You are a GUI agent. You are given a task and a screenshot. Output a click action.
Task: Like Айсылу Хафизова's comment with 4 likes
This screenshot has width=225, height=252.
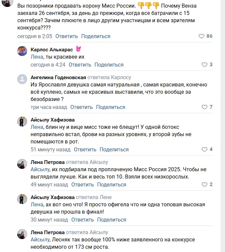click(x=204, y=149)
